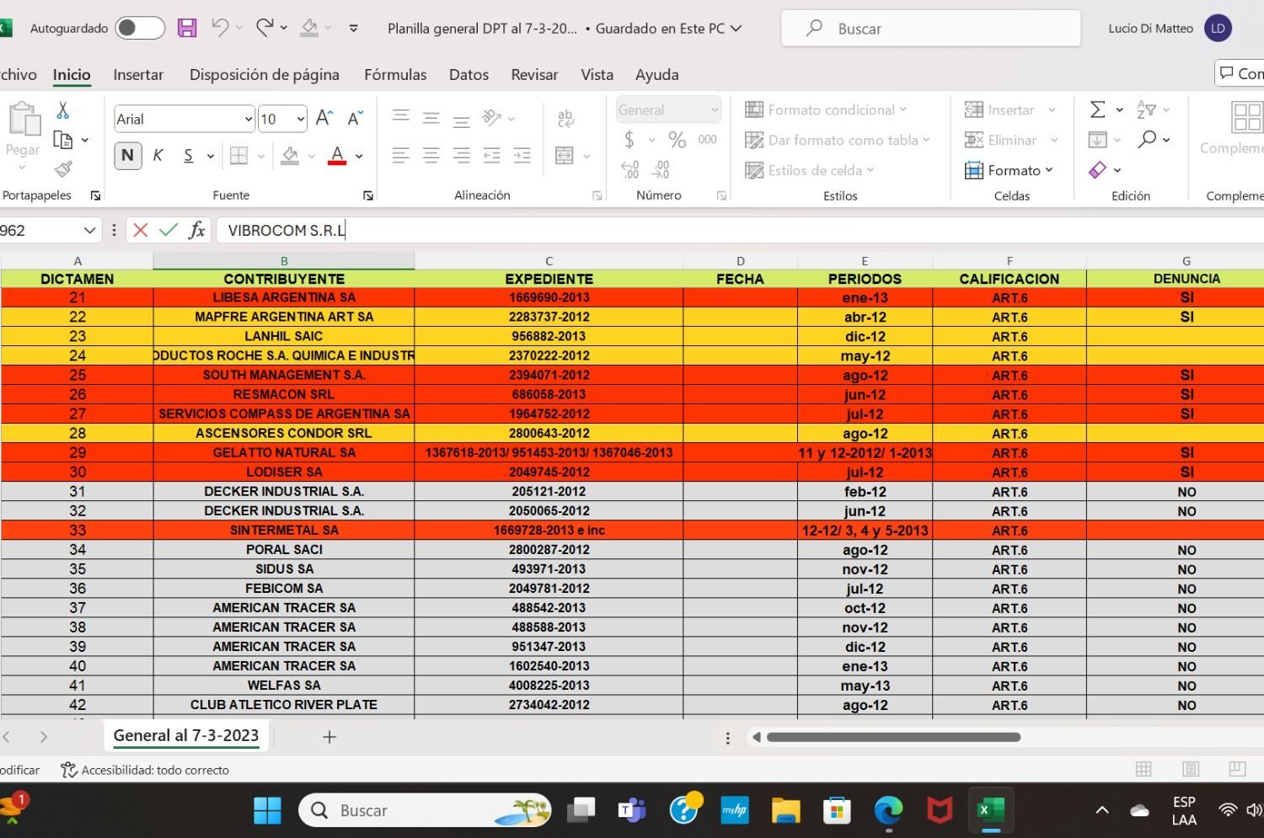This screenshot has width=1264, height=838.
Task: Click the decrease decimals icon
Action: click(661, 170)
